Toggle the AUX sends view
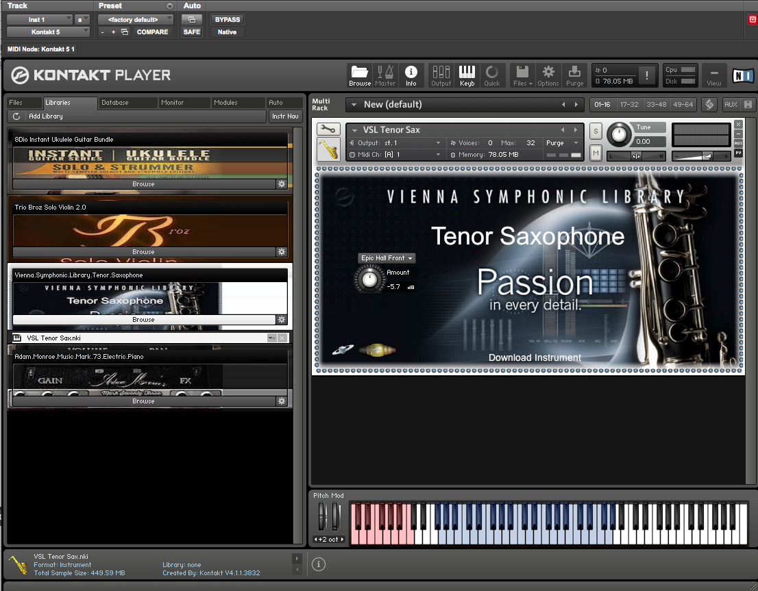The height and width of the screenshot is (591, 758). pyautogui.click(x=731, y=104)
